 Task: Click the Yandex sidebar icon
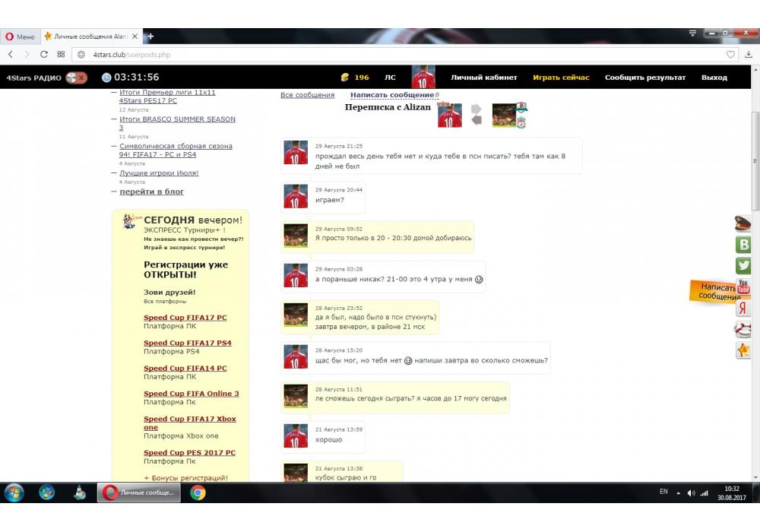pos(743,308)
